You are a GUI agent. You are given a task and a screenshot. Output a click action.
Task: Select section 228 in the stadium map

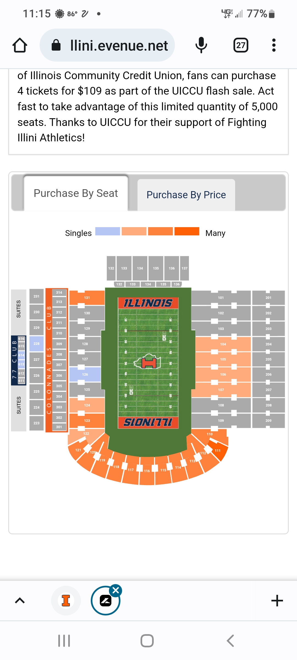(37, 344)
